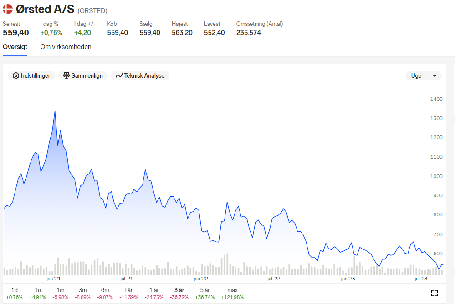Select the 1u time range
The height and width of the screenshot is (304, 455).
pyautogui.click(x=37, y=293)
